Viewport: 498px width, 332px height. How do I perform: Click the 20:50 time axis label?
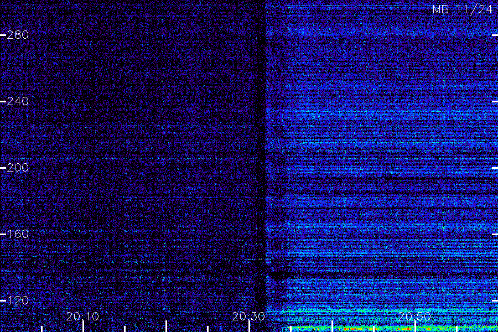point(414,317)
